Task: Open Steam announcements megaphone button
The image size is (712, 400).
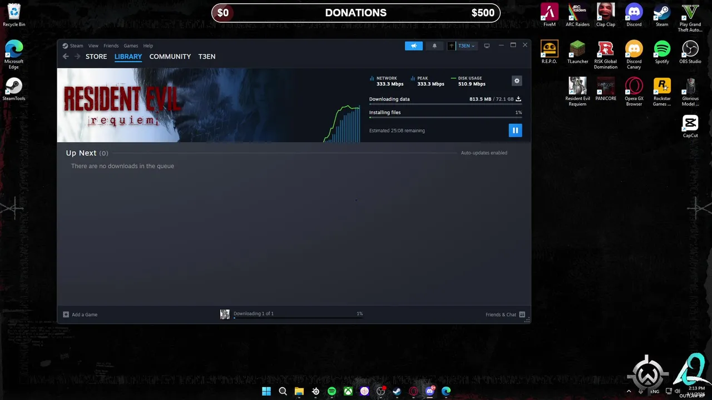Action: [414, 46]
